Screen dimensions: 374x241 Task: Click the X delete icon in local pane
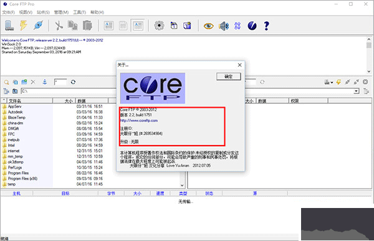click(33, 82)
